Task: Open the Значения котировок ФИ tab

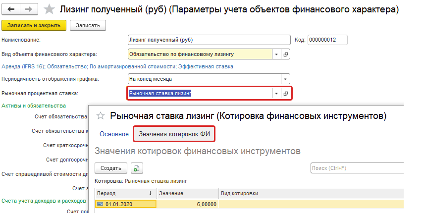Action: [174, 134]
